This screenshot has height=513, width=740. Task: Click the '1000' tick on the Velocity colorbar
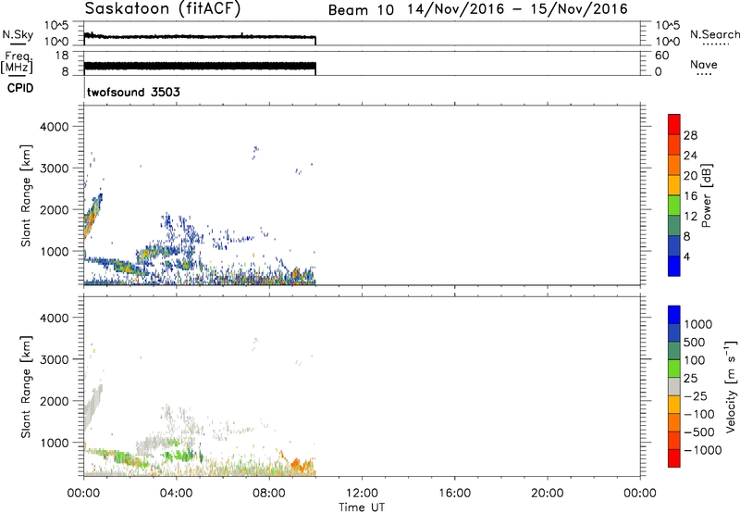(697, 324)
